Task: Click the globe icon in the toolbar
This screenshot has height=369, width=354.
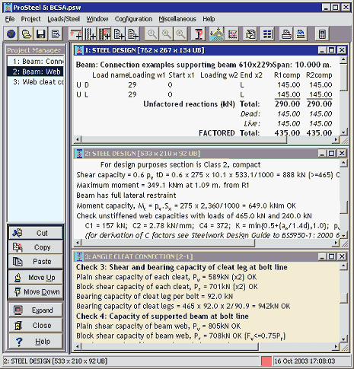Action: click(x=11, y=33)
